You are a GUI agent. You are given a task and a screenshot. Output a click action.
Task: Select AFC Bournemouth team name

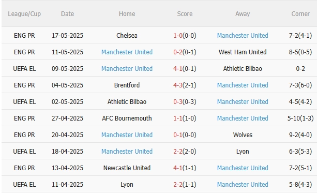[x=127, y=118]
